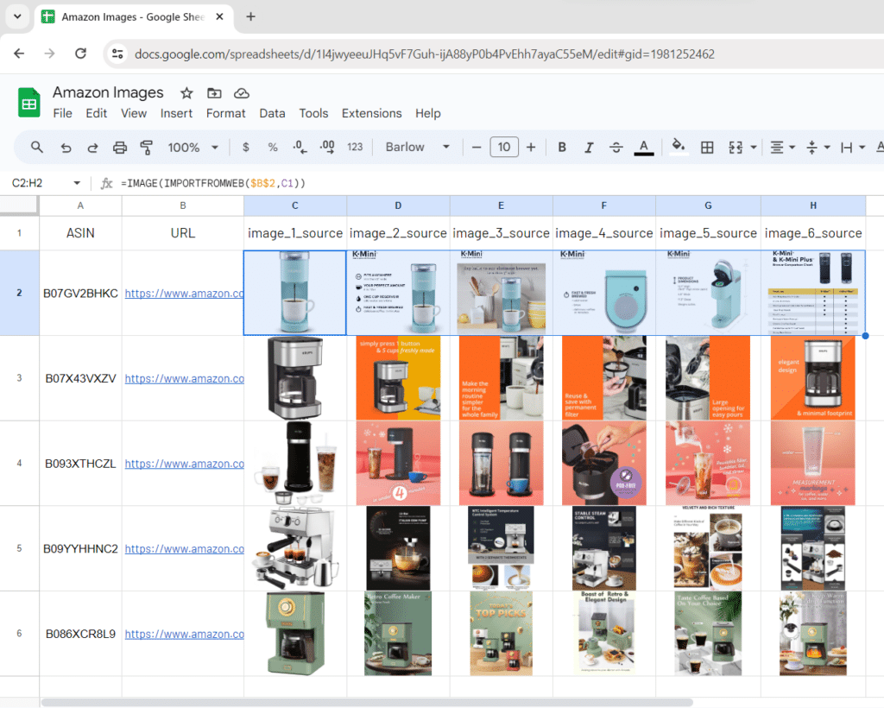Select the K-Mini coffee maker thumbnail in C2
Viewport: 884px width, 708px height.
tap(294, 292)
